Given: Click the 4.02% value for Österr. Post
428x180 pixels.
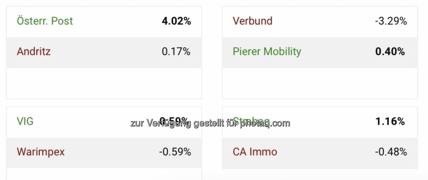Looking at the screenshot, I should pyautogui.click(x=176, y=21).
